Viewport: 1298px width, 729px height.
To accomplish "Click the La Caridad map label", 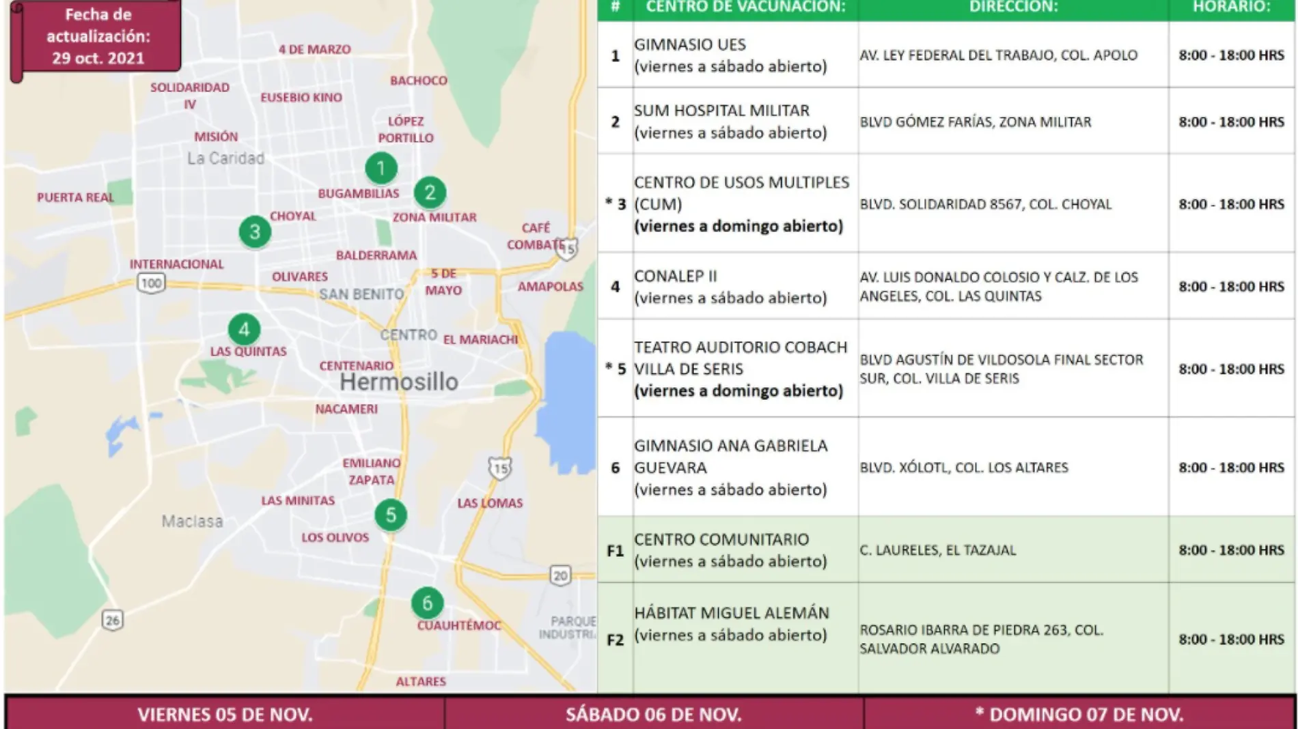I will click(x=225, y=158).
